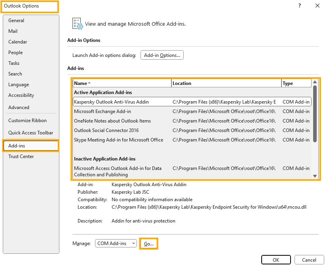The image size is (325, 266).
Task: Click the list scroll up arrow
Action: tap(315, 82)
